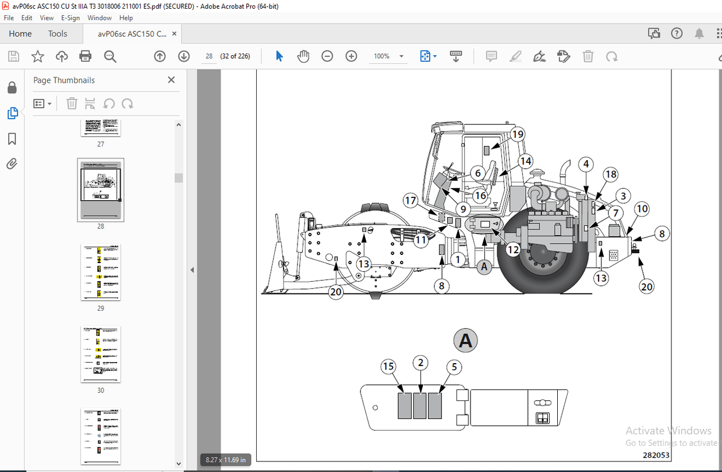The height and width of the screenshot is (472, 722).
Task: Zoom in using the plus button
Action: [x=351, y=56]
